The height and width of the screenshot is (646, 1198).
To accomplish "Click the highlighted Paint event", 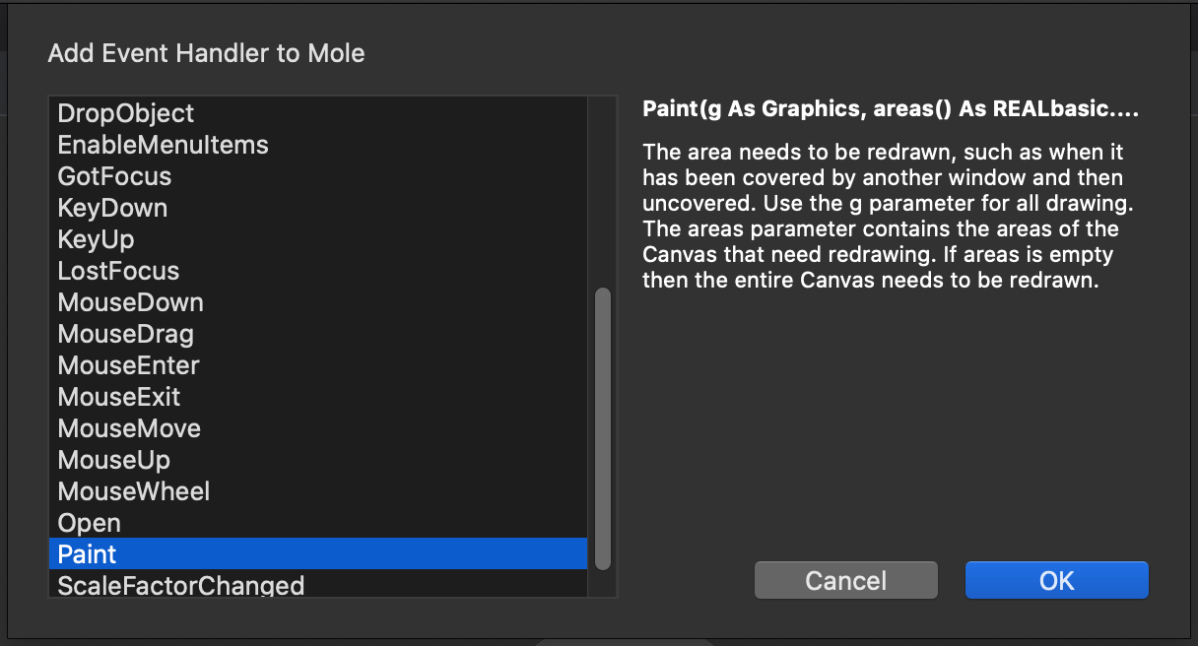I will (x=318, y=553).
